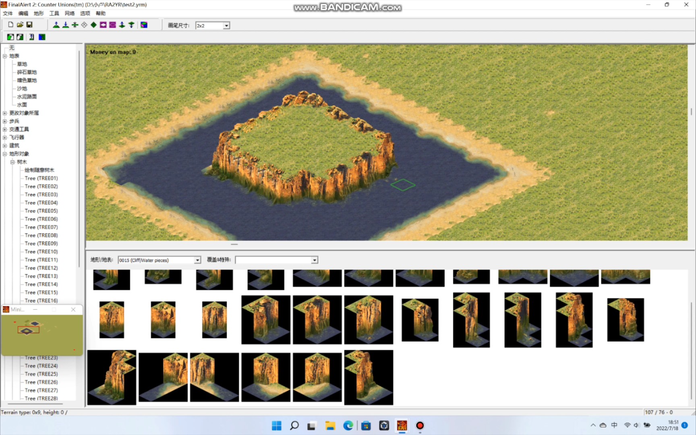This screenshot has width=696, height=435.
Task: Select 草地 in the object tree
Action: tap(22, 64)
